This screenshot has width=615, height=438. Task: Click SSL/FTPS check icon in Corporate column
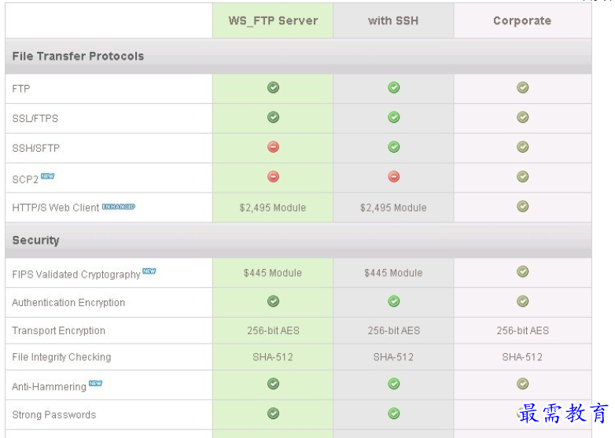click(x=522, y=117)
